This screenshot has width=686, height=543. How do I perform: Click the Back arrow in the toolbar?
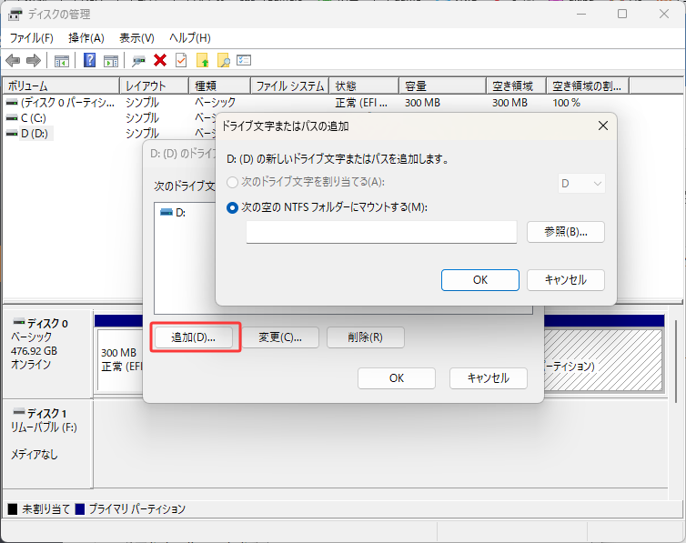click(13, 60)
